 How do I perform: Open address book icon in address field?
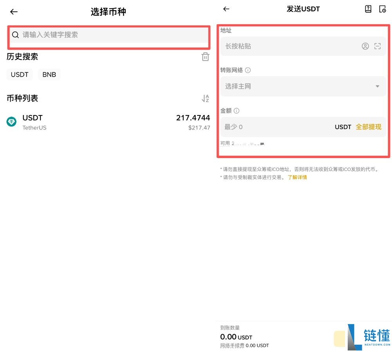[365, 46]
